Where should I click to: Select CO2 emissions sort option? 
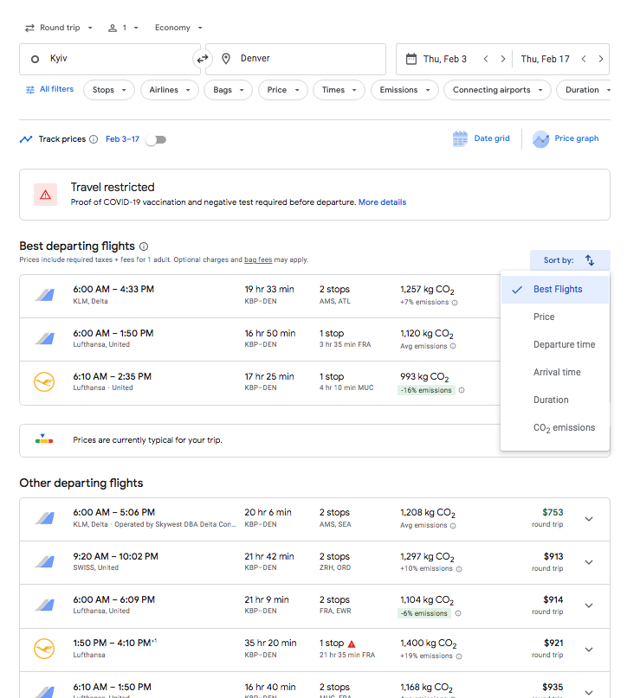[564, 427]
